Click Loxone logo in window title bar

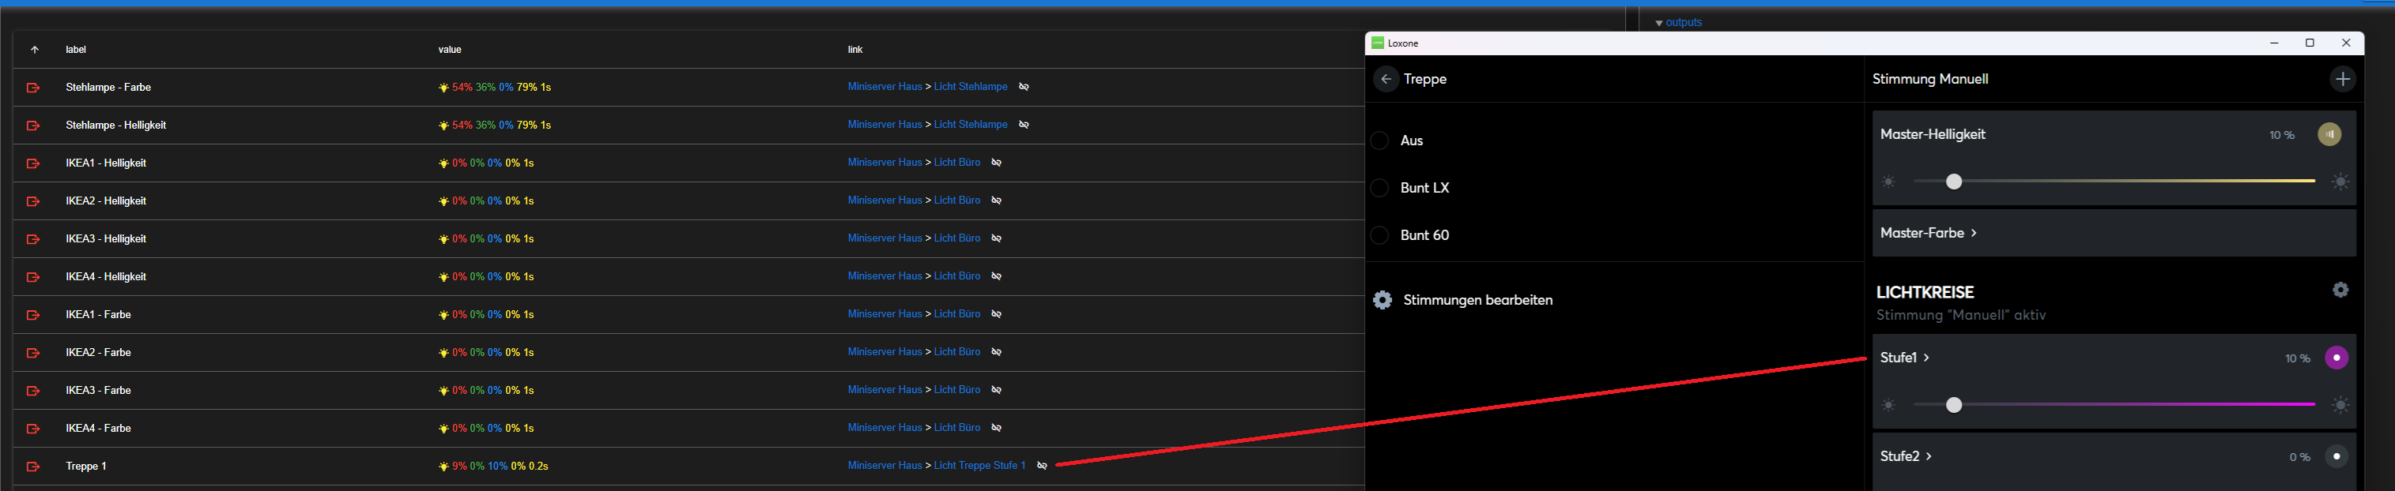pos(1378,43)
